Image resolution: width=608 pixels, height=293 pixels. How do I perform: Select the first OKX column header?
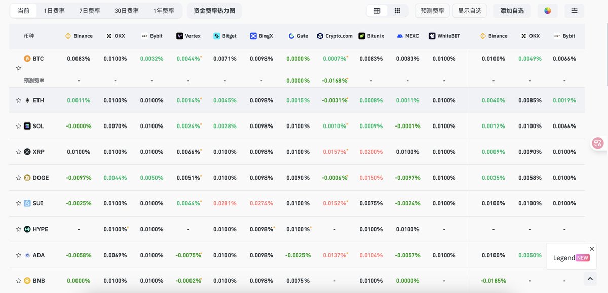115,36
